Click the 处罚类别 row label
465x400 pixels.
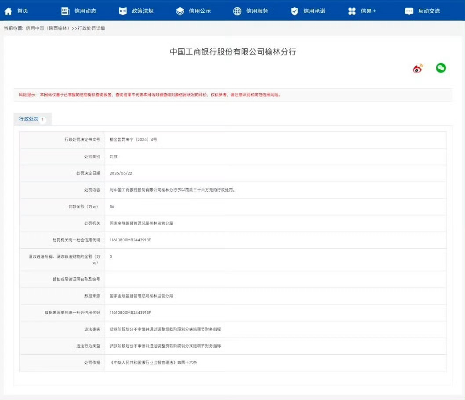[x=92, y=156]
